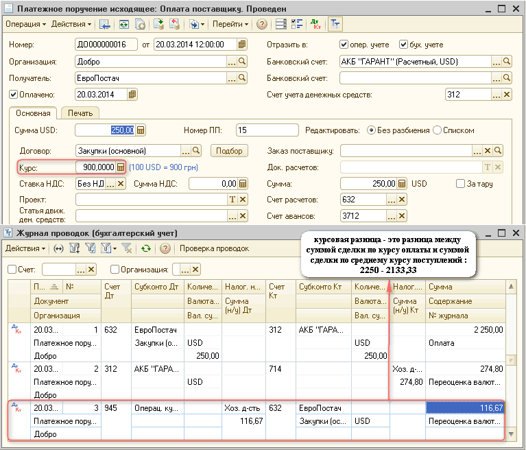Clear the Ставка НДС field with X
Image resolution: width=526 pixels, height=450 pixels.
[x=121, y=184]
